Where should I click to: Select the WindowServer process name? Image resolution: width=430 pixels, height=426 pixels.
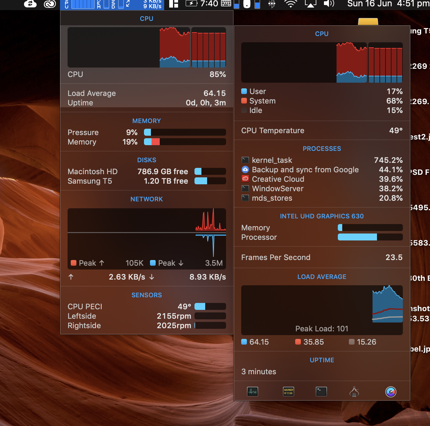click(278, 189)
